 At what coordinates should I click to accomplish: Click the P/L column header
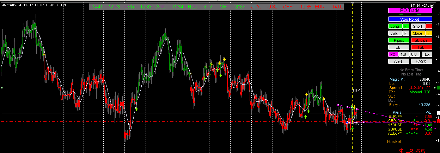[428, 112]
